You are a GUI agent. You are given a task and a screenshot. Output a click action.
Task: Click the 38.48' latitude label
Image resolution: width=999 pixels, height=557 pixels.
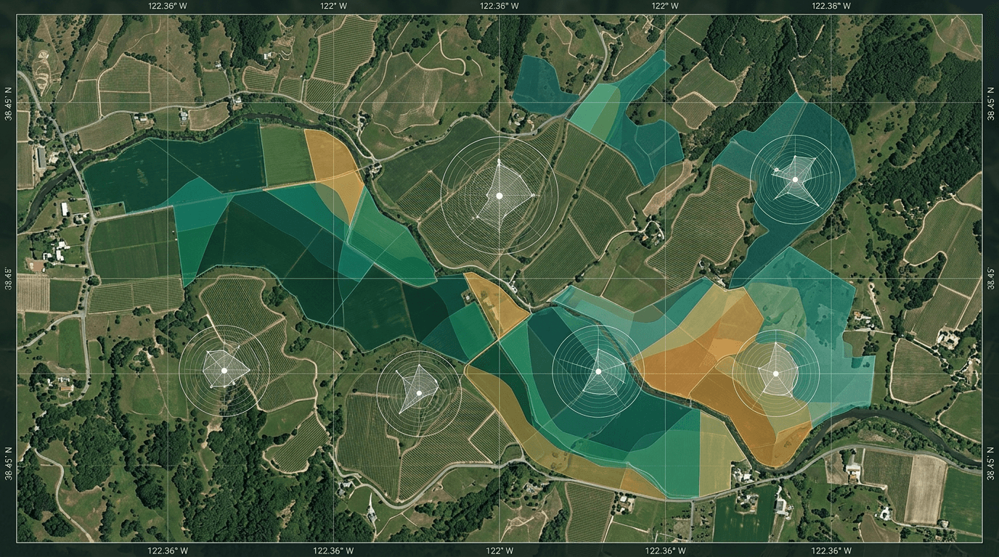9,278
